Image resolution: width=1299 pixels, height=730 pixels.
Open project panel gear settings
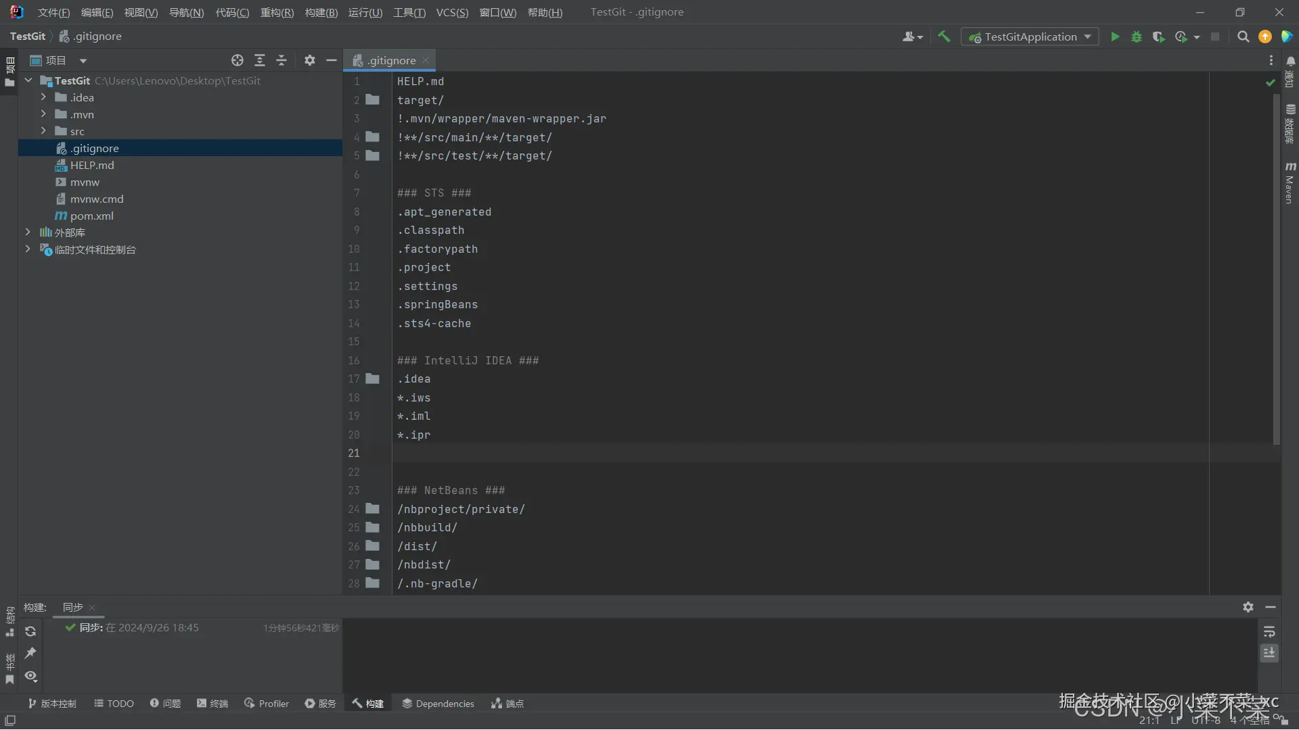310,61
